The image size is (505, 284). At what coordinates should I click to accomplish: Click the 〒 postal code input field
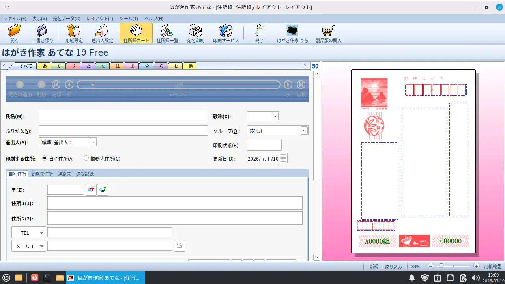(x=65, y=190)
